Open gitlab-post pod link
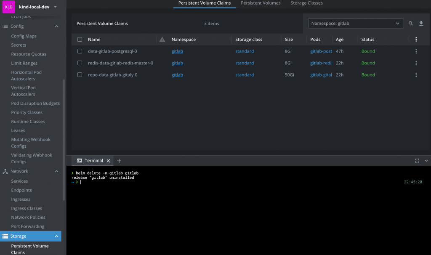 [x=321, y=51]
